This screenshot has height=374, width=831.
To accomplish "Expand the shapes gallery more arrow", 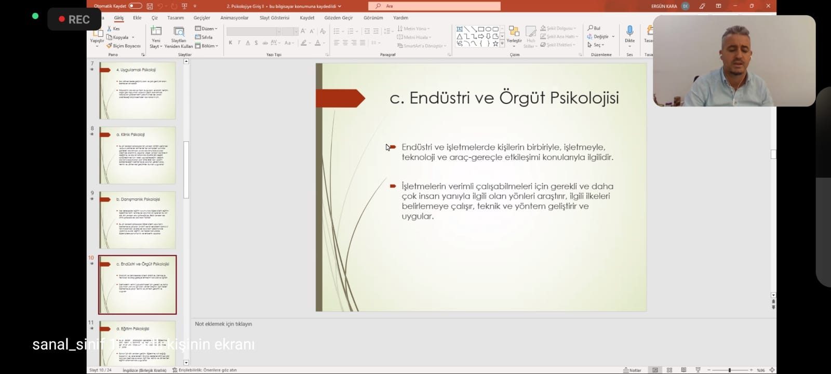I will tap(502, 44).
